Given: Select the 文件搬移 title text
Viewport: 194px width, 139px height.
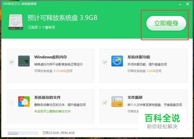Looking at the screenshot, I should click(x=135, y=98).
